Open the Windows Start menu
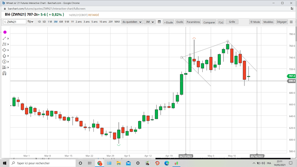 (5, 163)
